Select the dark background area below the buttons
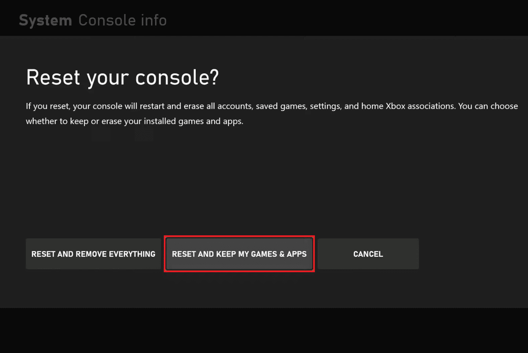 [264, 295]
